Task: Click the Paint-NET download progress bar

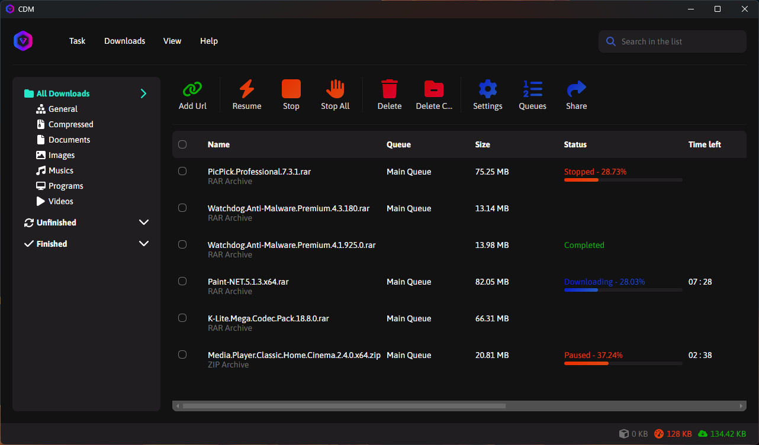Action: coord(623,290)
